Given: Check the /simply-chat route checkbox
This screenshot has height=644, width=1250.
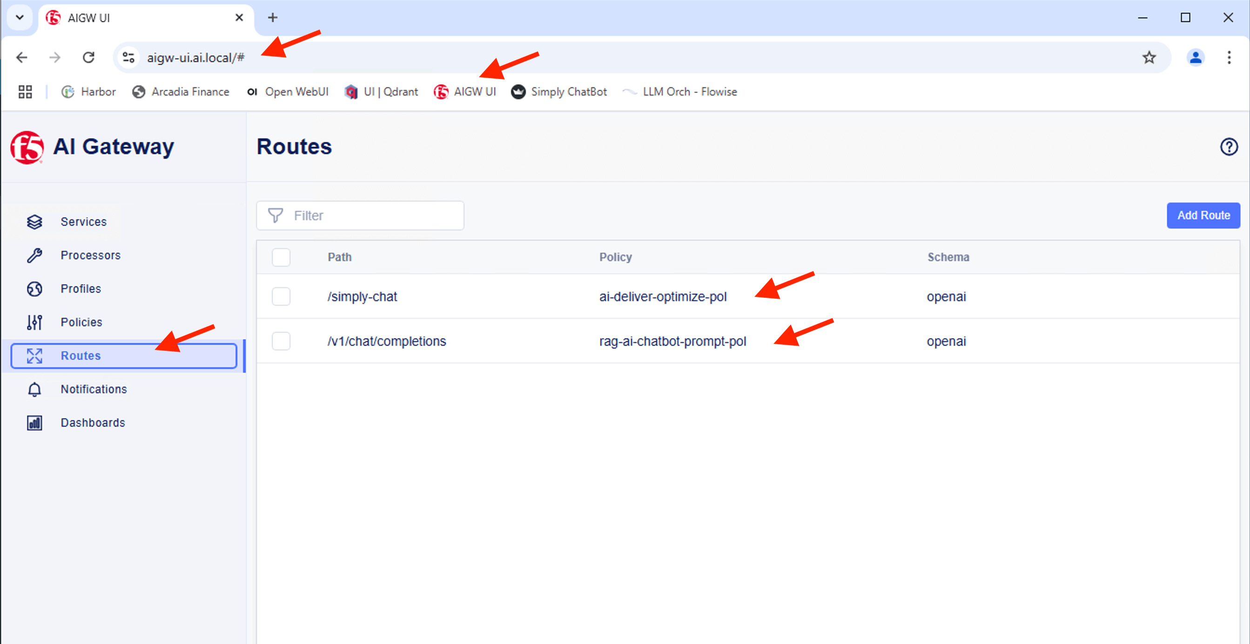Looking at the screenshot, I should coord(281,296).
